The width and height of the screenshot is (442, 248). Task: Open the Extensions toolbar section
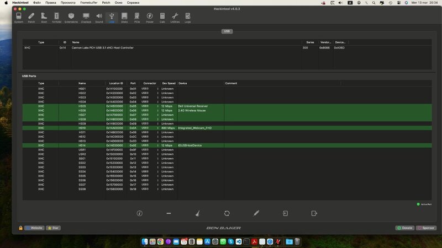[71, 18]
